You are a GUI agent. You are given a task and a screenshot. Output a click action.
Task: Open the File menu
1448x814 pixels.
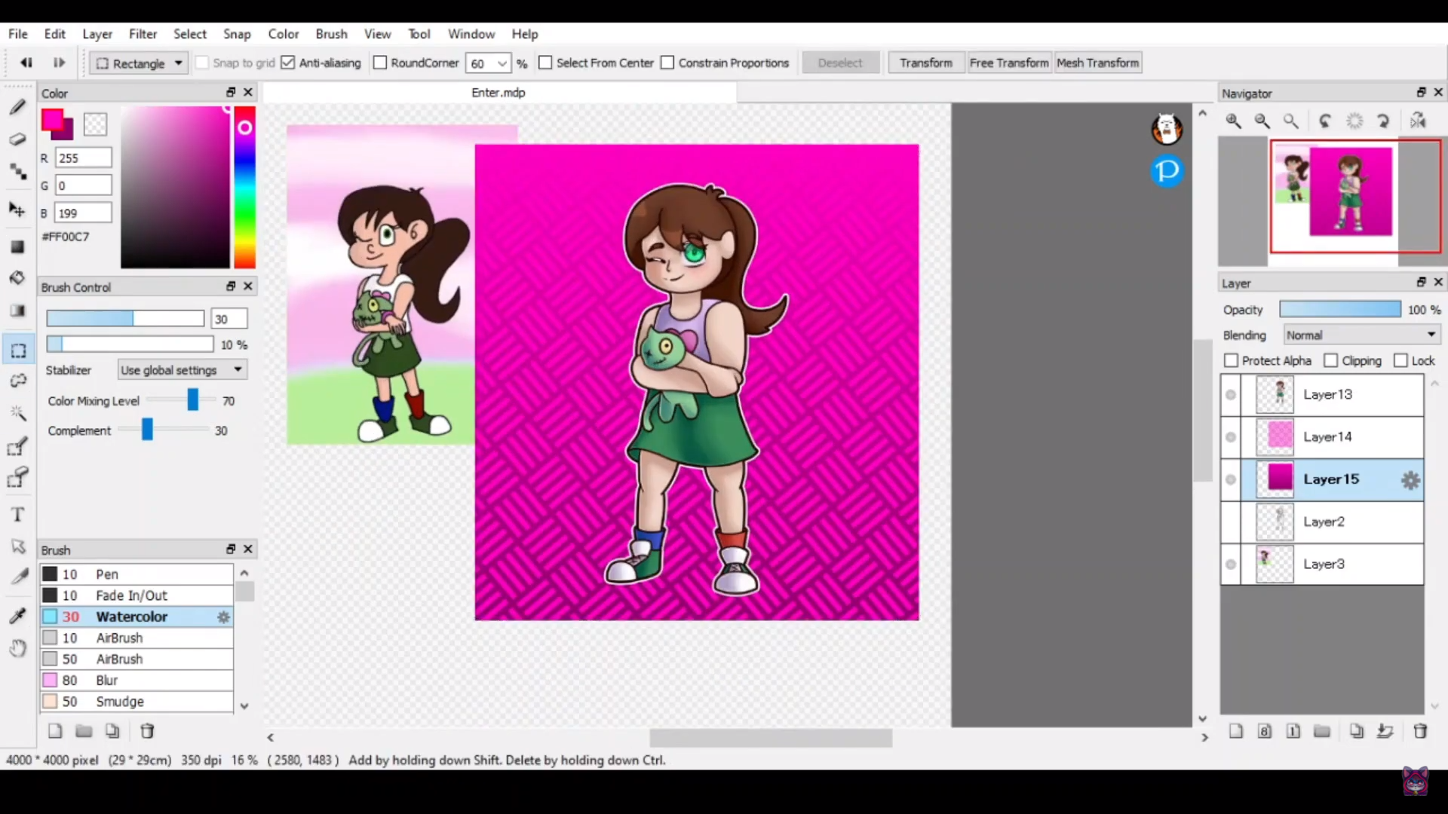[x=18, y=34]
